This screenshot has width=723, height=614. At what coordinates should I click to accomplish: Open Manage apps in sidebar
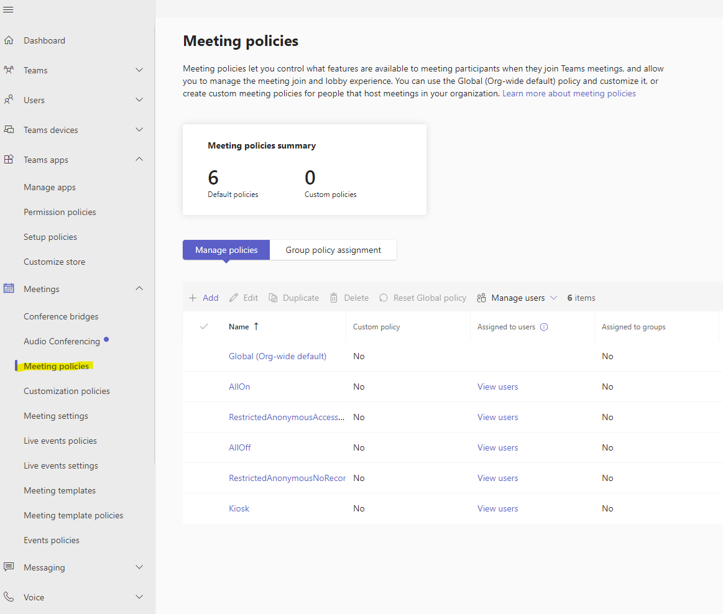coord(50,187)
